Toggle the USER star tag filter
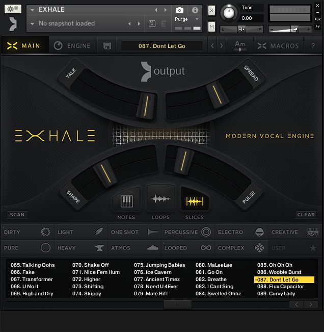Image resolution: width=324 pixels, height=332 pixels. click(x=295, y=248)
